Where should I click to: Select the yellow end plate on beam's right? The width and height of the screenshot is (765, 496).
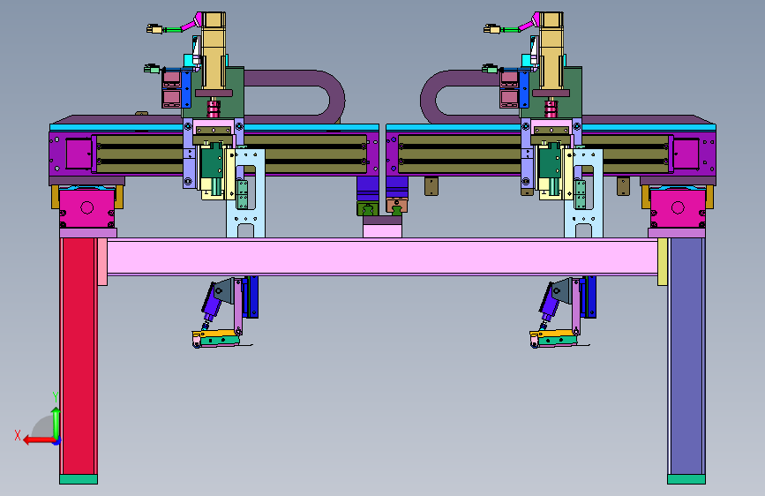click(663, 261)
